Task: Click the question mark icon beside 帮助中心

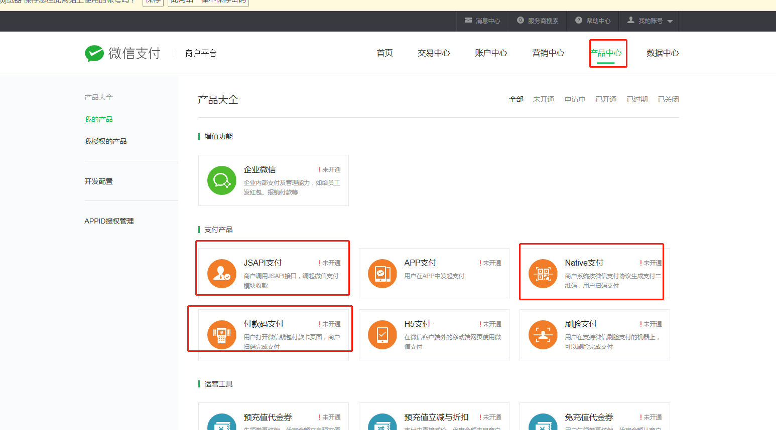Action: click(579, 21)
